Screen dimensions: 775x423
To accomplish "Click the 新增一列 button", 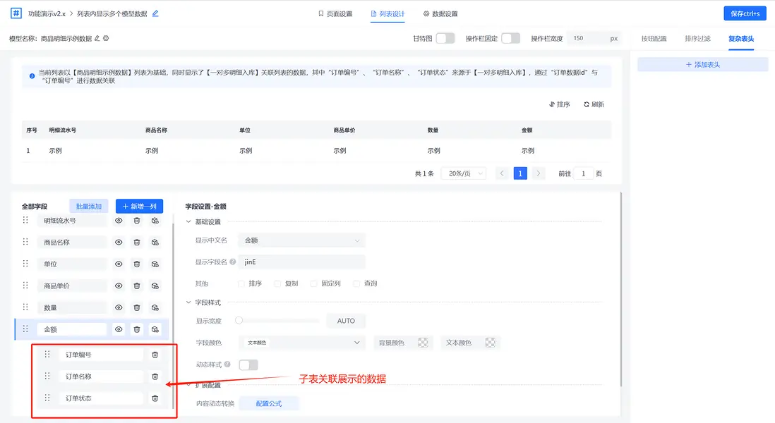I will click(139, 207).
